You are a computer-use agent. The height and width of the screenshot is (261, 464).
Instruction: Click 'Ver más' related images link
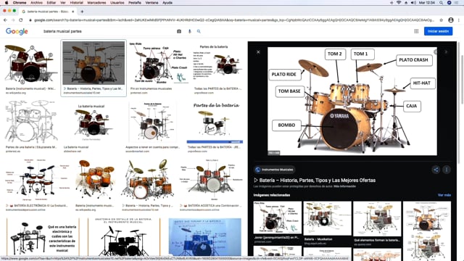pyautogui.click(x=444, y=195)
